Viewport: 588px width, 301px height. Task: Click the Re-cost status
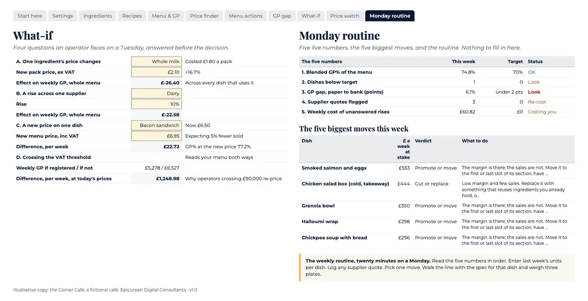click(537, 102)
